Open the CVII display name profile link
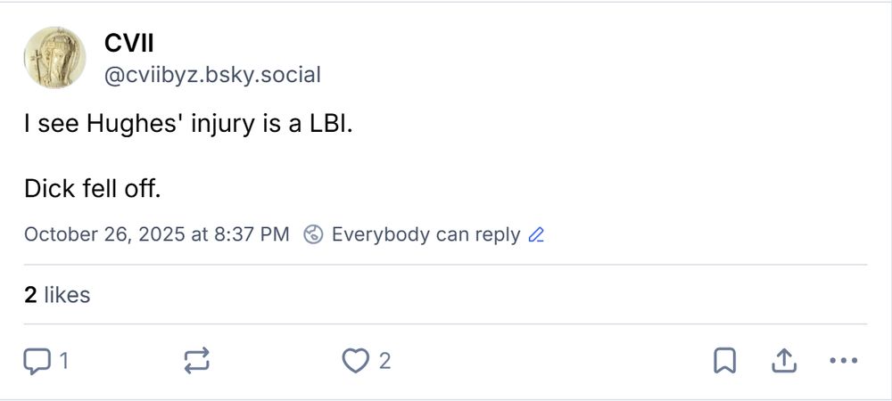Viewport: 892px width, 401px height. [x=130, y=42]
